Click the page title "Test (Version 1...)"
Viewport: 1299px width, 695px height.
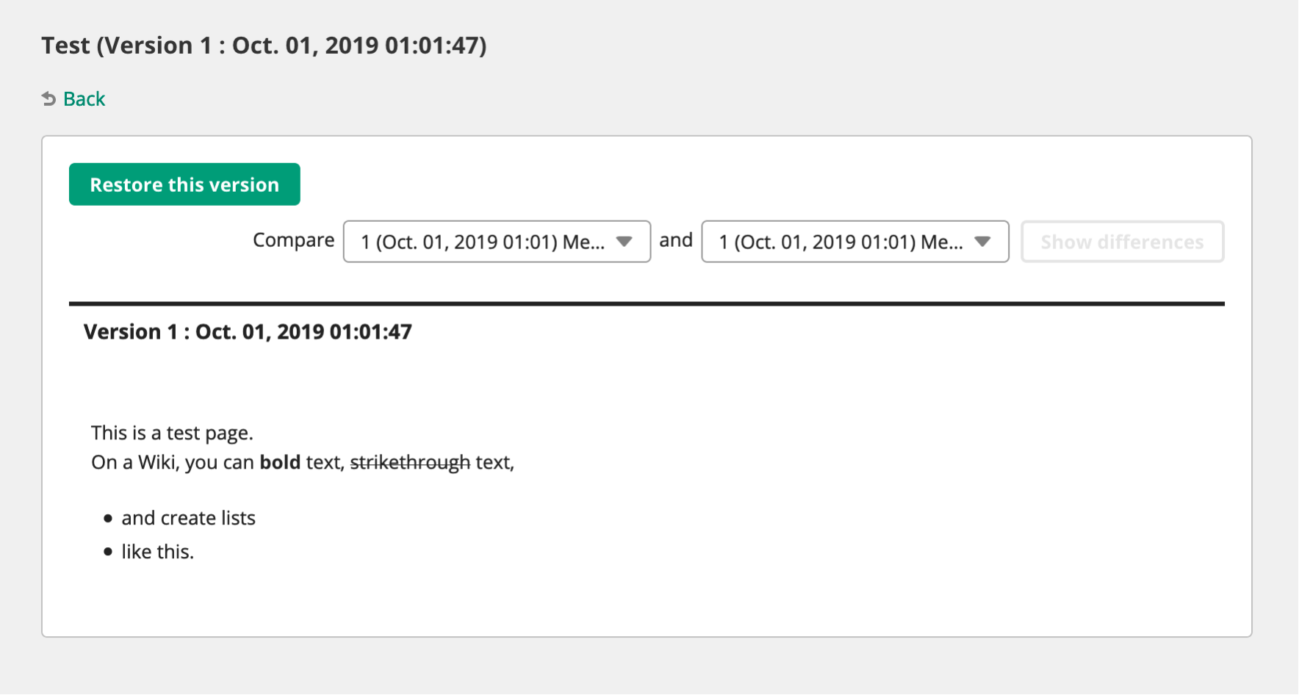click(x=264, y=46)
